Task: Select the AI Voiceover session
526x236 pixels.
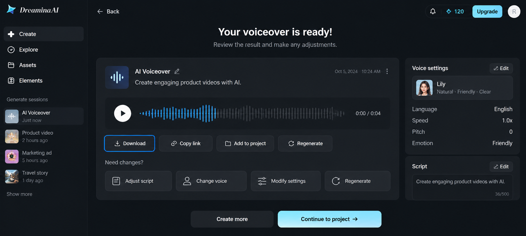Action: 44,116
